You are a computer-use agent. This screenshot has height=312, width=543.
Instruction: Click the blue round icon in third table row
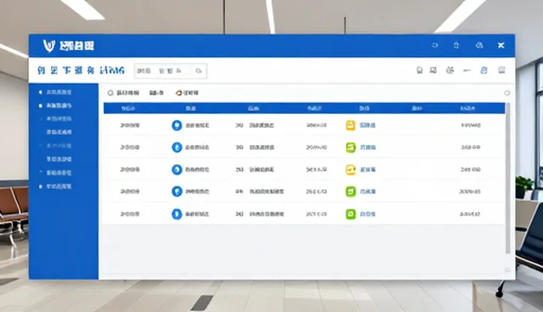177,170
